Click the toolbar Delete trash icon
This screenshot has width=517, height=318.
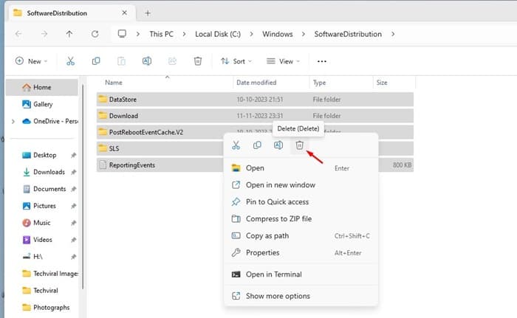198,61
